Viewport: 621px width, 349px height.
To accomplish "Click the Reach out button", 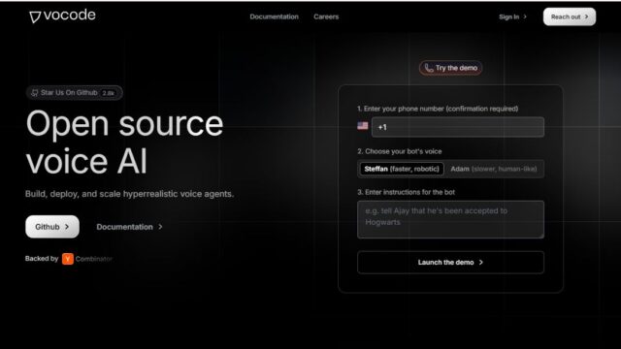I will tap(570, 16).
